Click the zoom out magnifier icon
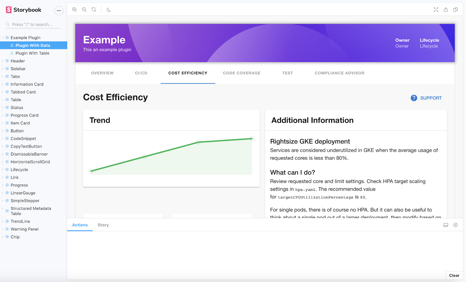The height and width of the screenshot is (282, 466). (x=84, y=10)
